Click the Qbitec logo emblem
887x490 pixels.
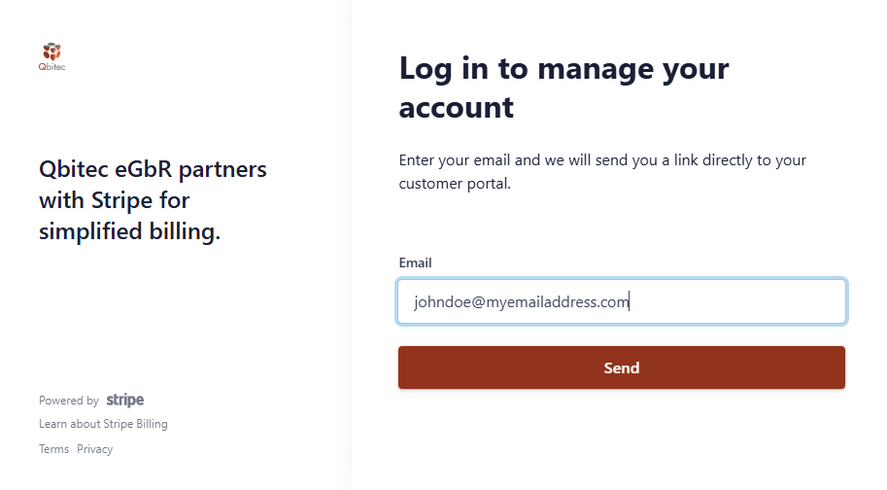52,51
